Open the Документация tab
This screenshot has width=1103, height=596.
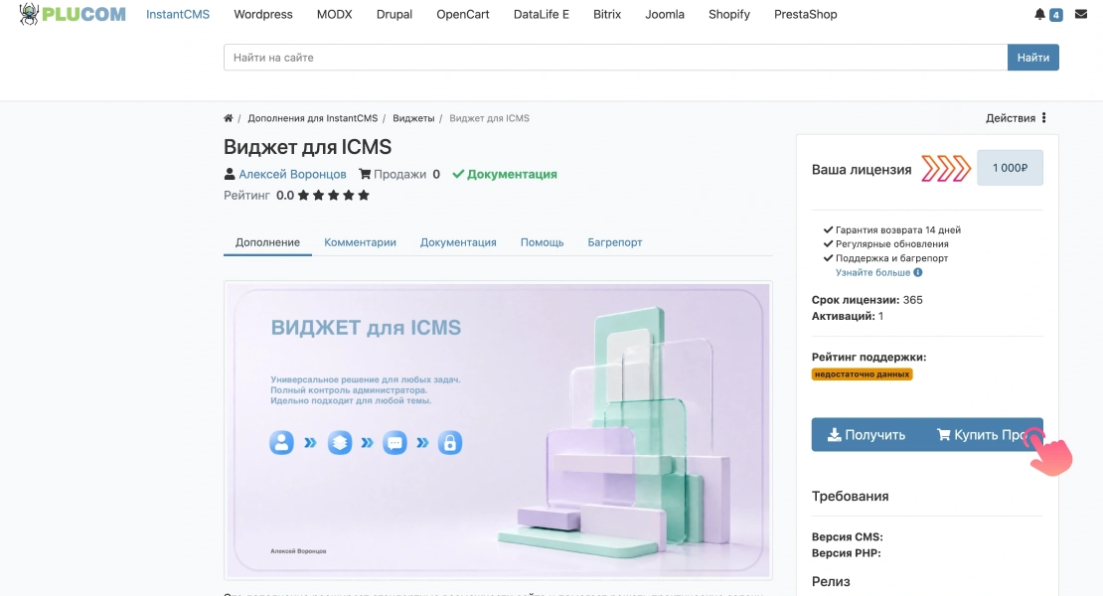458,242
